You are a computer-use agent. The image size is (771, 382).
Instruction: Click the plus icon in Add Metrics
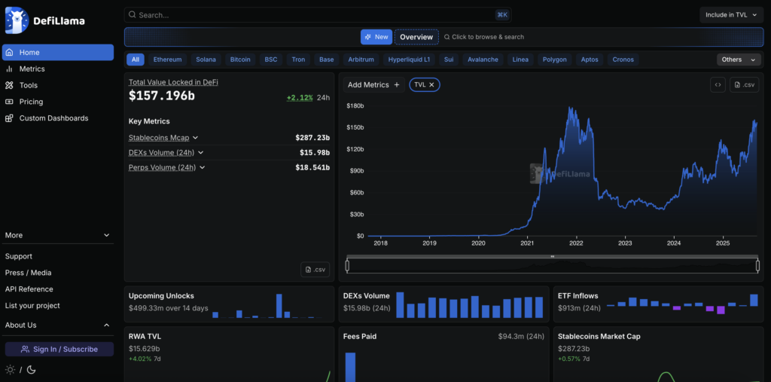tap(397, 84)
